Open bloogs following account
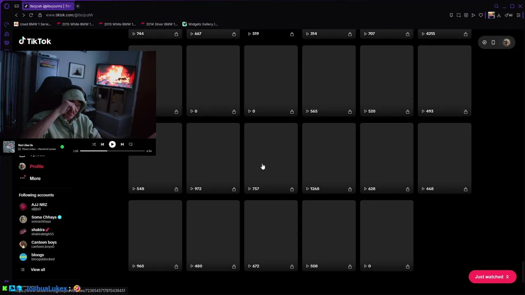Screen dimensions: 525x295 [x=37, y=257]
